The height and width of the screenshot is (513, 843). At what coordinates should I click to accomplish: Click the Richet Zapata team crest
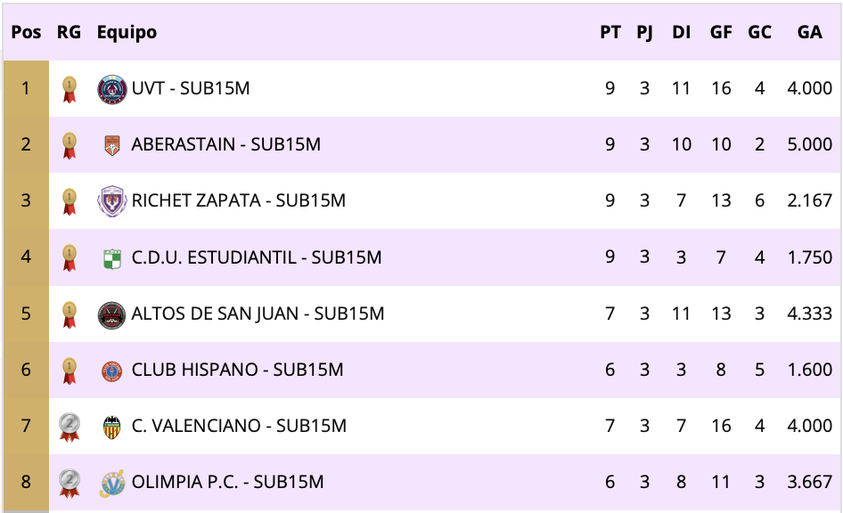point(111,200)
